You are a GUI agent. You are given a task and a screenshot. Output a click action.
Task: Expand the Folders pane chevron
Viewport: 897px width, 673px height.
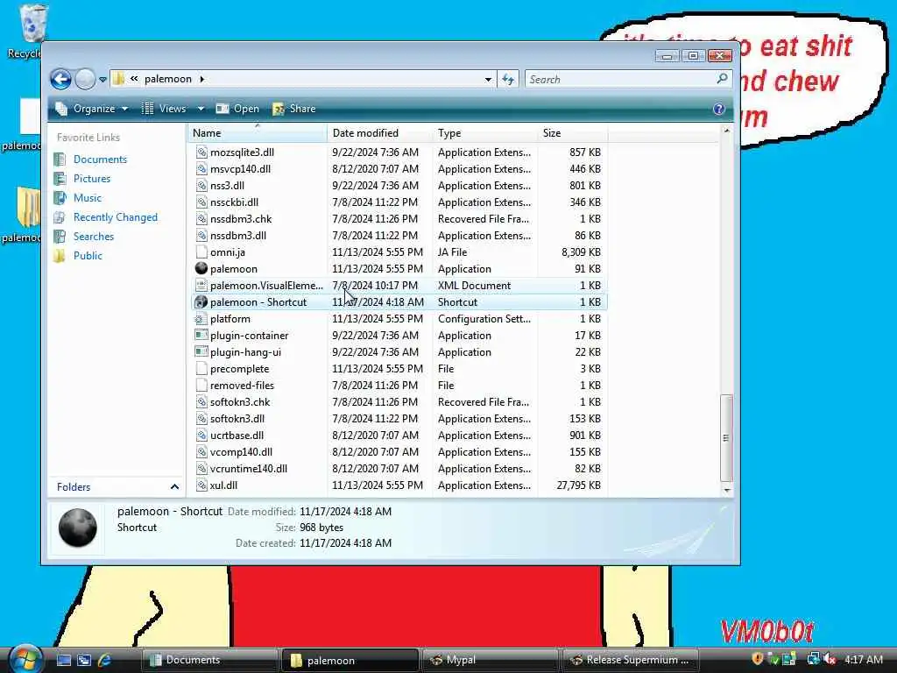tap(174, 487)
